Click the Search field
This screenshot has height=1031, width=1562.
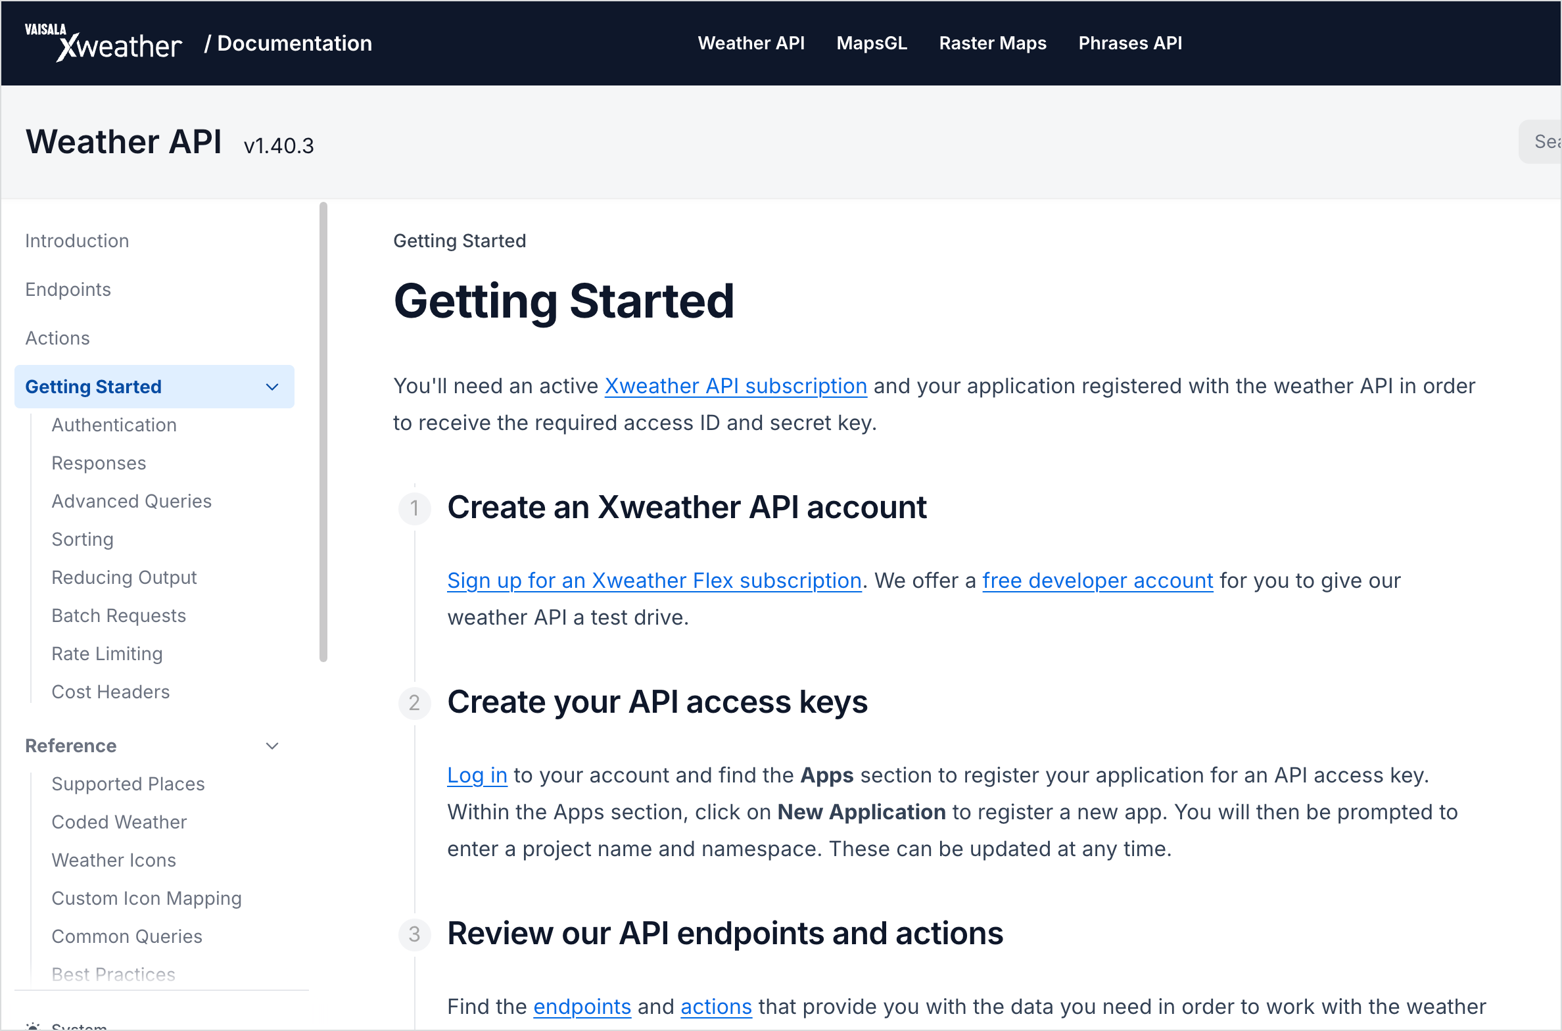coord(1540,141)
